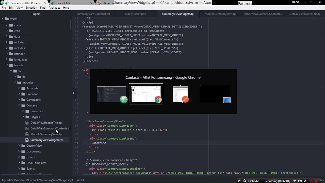Switch to DetailViewHeaderTitle.tpl editor tab

point(305,14)
